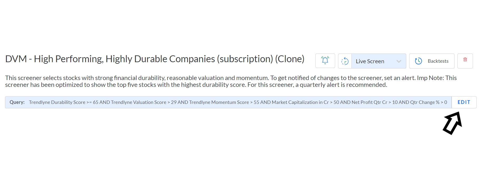Click the bold Query: label
484x170 pixels.
coord(17,102)
